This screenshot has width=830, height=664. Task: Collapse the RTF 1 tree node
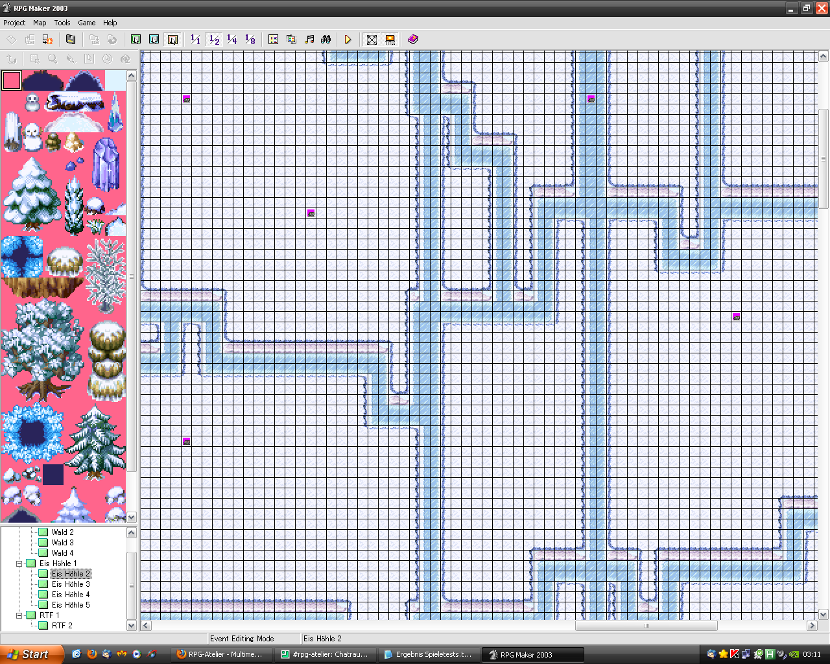(x=19, y=615)
